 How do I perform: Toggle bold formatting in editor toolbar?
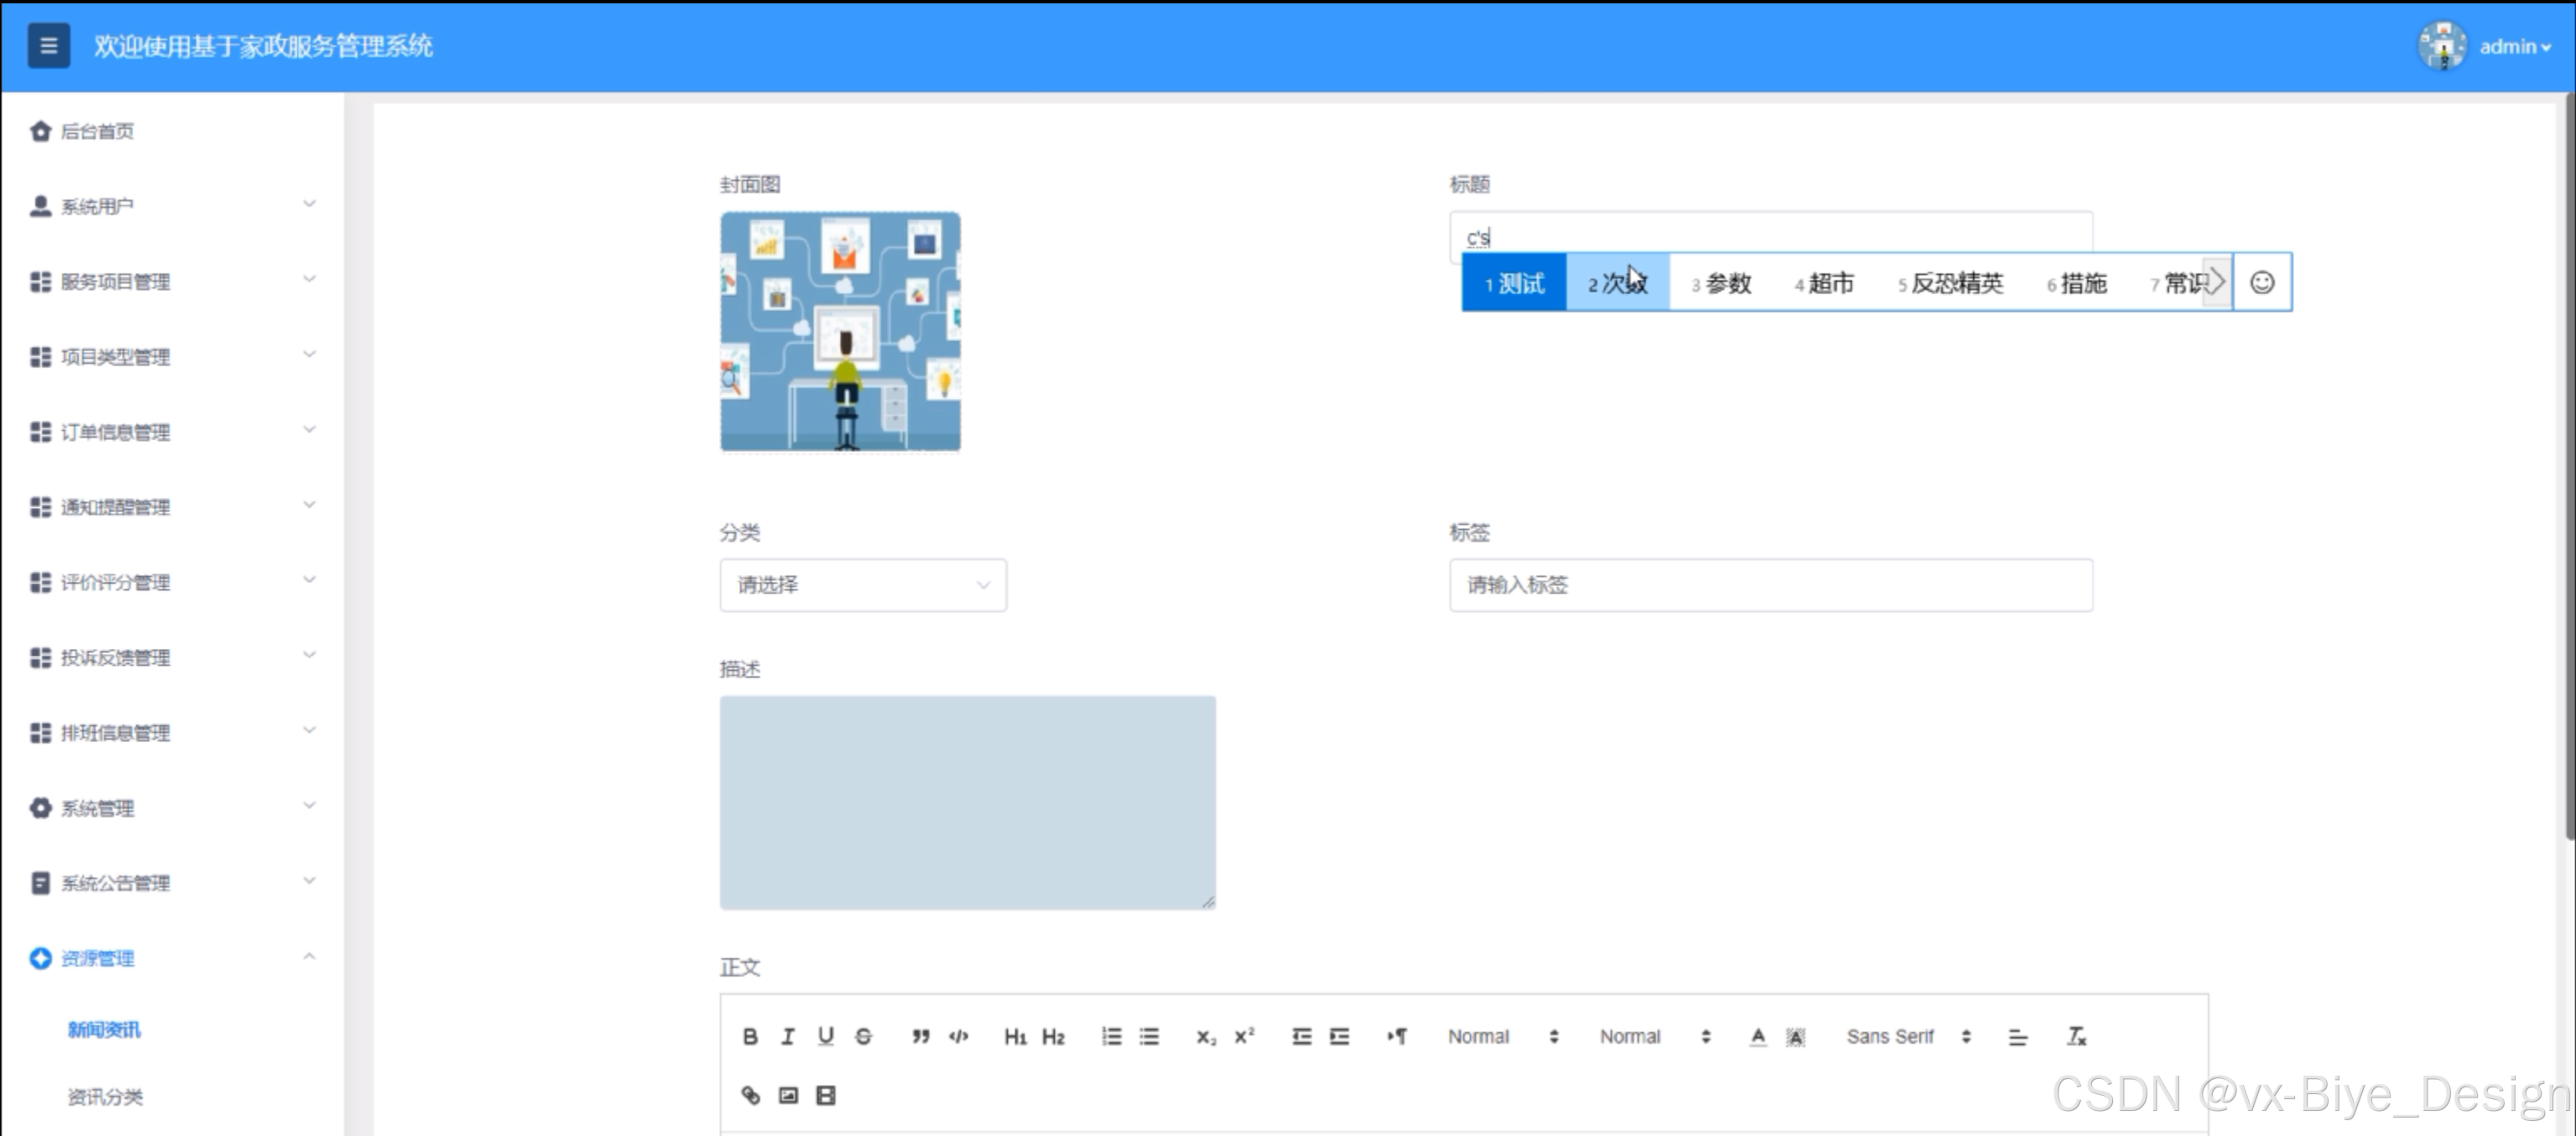pos(750,1036)
